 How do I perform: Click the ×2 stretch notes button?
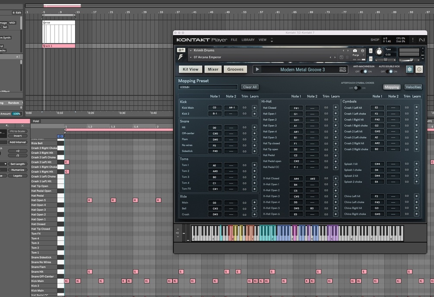[18, 151]
